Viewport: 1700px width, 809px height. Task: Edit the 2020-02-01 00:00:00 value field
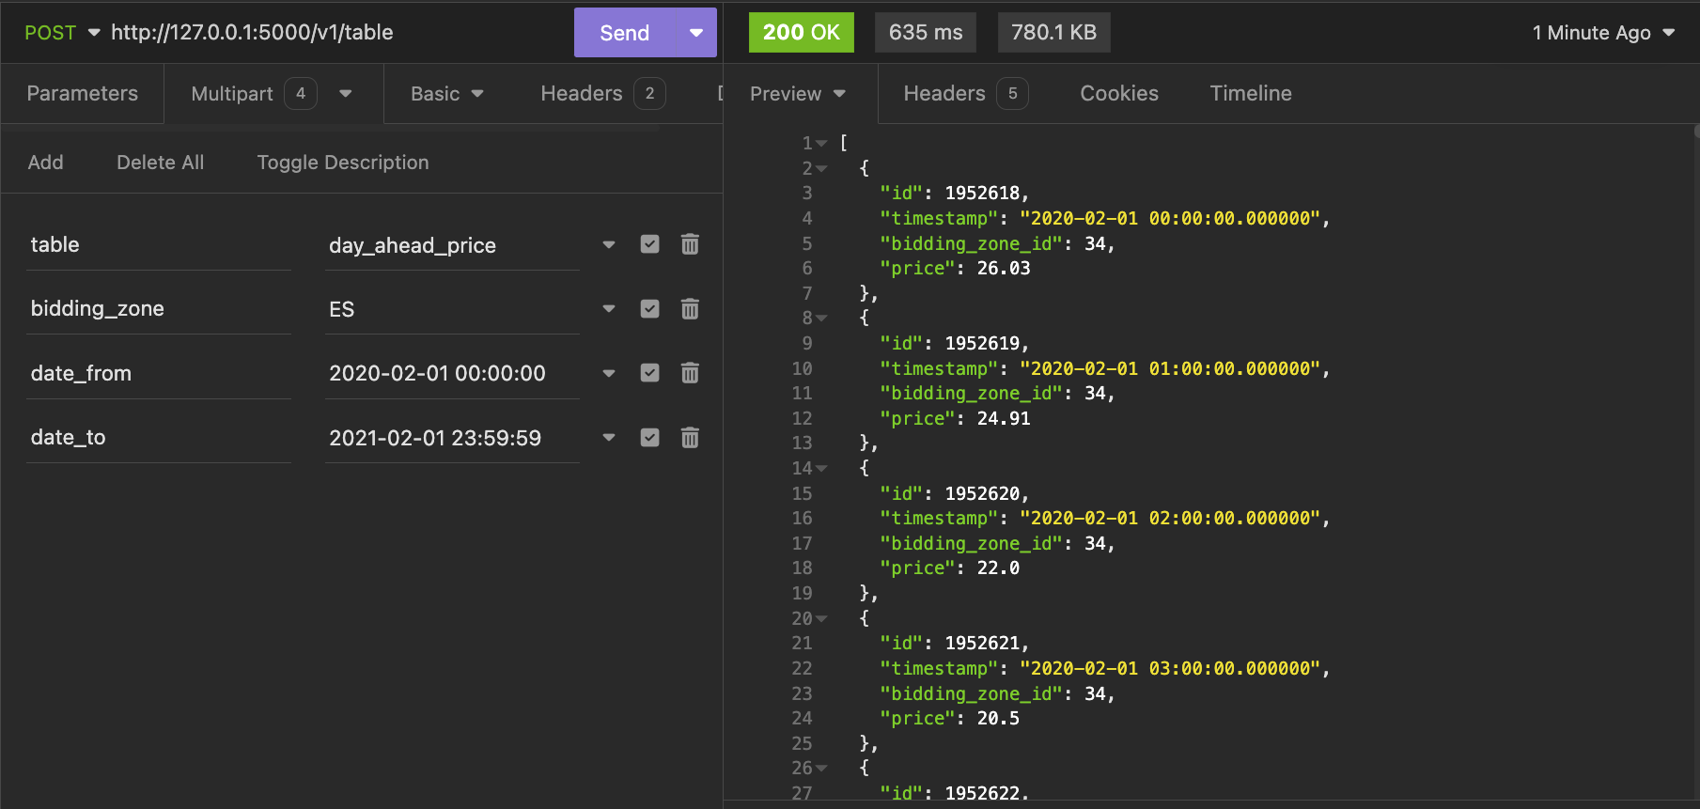pos(452,374)
